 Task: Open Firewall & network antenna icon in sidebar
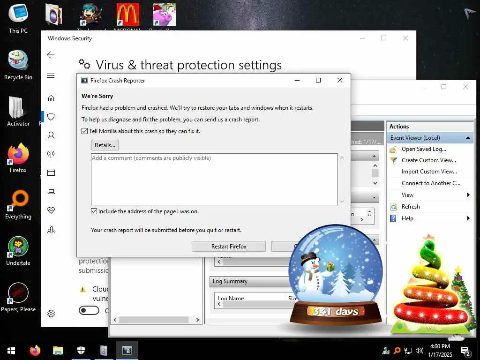pyautogui.click(x=51, y=154)
